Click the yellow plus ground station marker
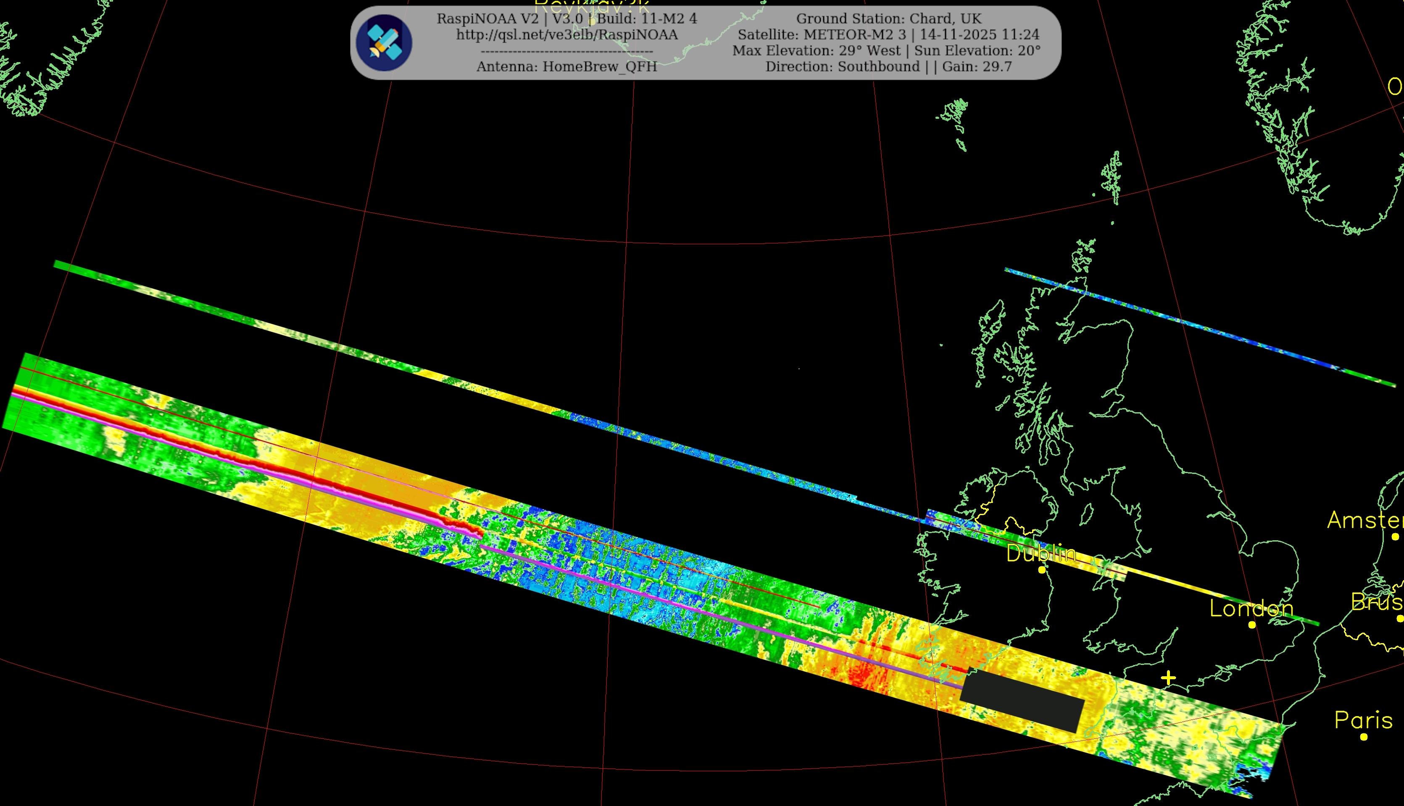The image size is (1404, 806). (x=1169, y=678)
